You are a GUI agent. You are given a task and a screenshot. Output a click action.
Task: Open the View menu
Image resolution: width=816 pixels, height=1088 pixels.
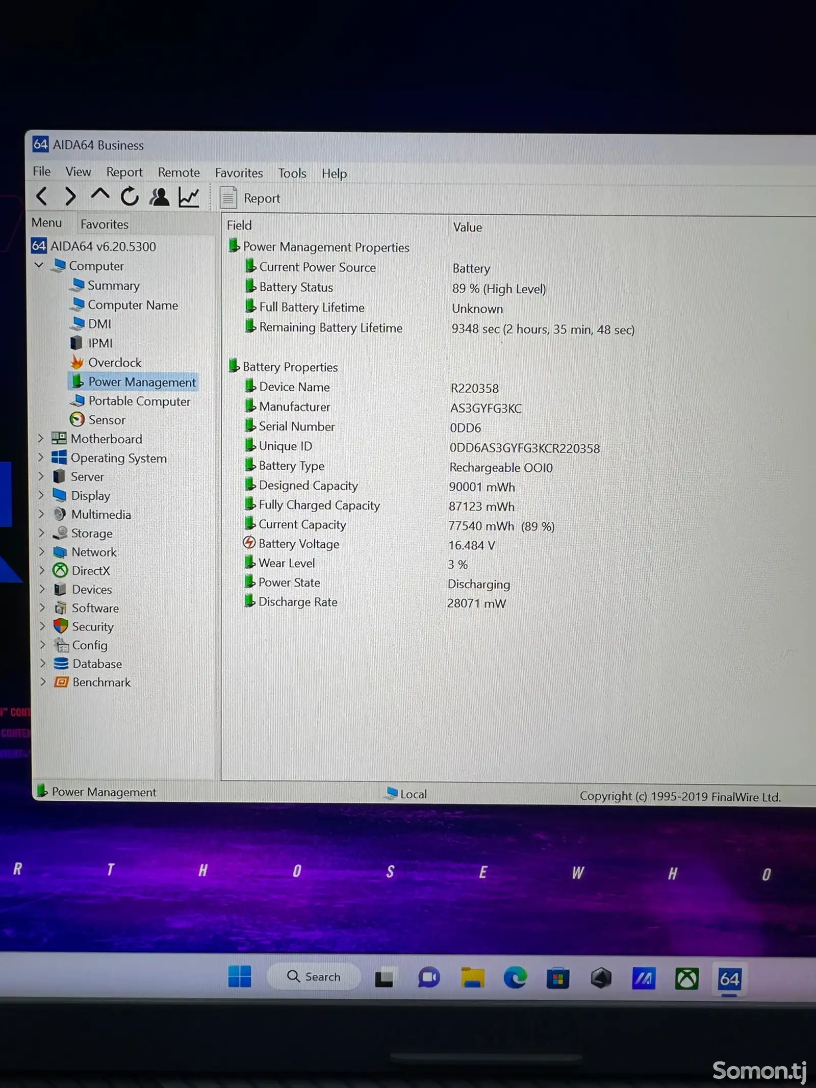tap(78, 172)
